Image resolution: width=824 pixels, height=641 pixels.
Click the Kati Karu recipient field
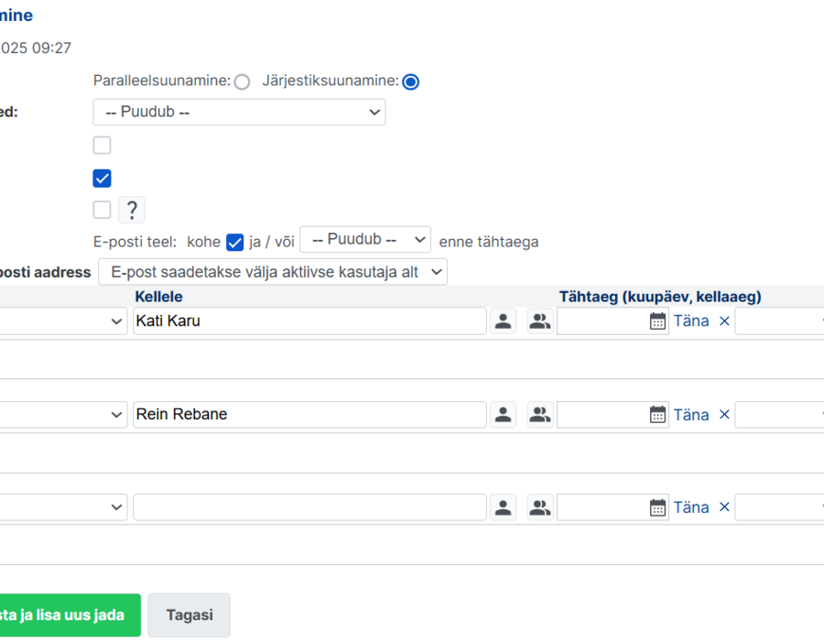[x=309, y=321]
